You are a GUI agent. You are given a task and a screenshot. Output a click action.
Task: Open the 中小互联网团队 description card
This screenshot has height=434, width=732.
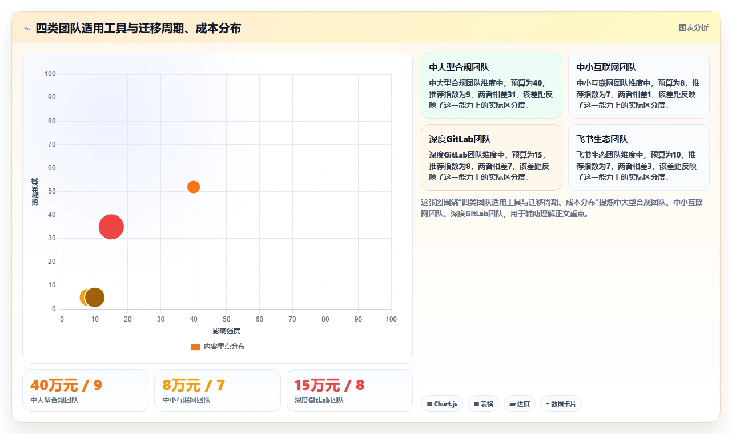pyautogui.click(x=639, y=86)
